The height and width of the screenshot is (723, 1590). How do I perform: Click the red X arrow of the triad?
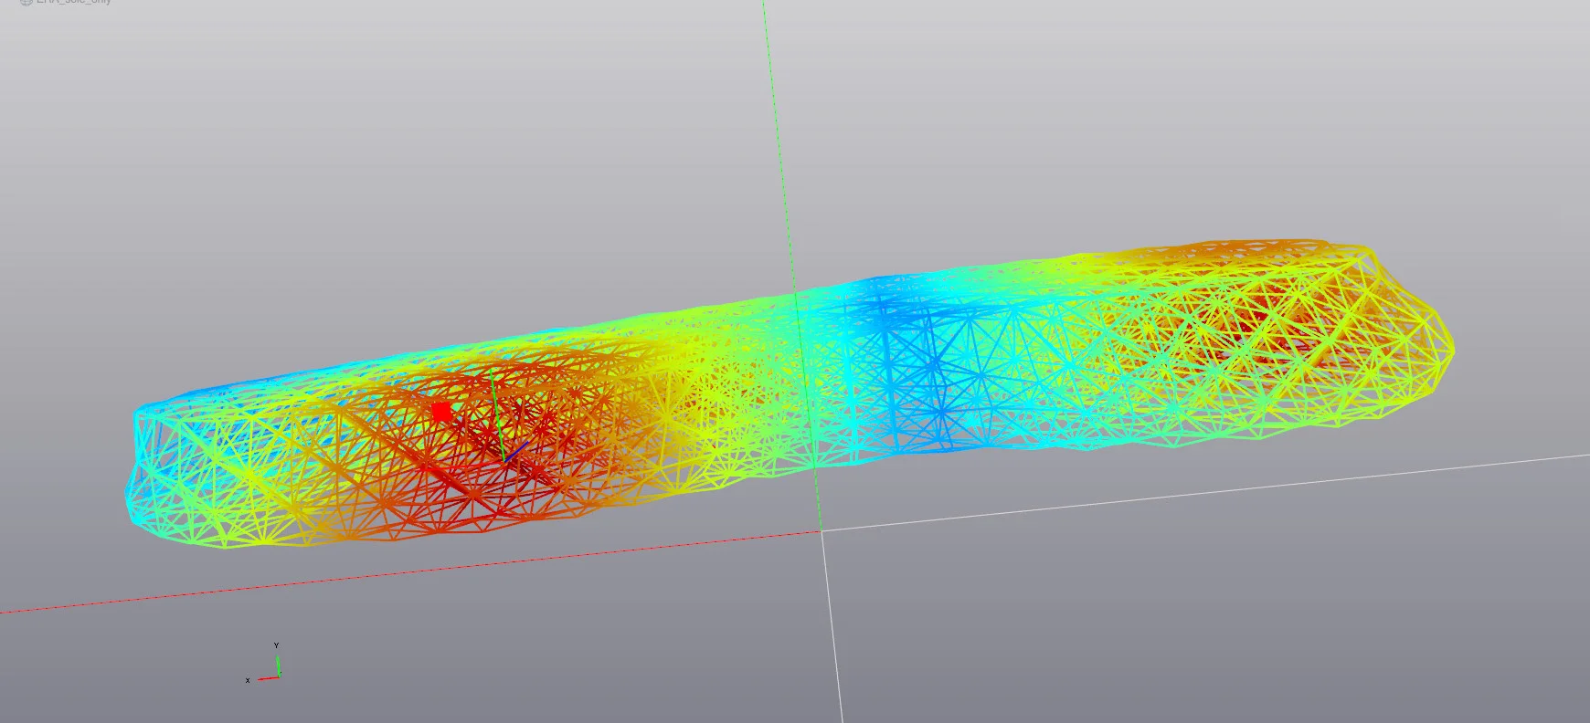pyautogui.click(x=268, y=678)
